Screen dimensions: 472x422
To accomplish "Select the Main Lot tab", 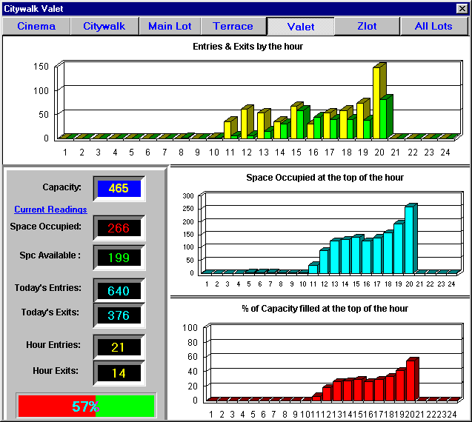I will tap(170, 26).
